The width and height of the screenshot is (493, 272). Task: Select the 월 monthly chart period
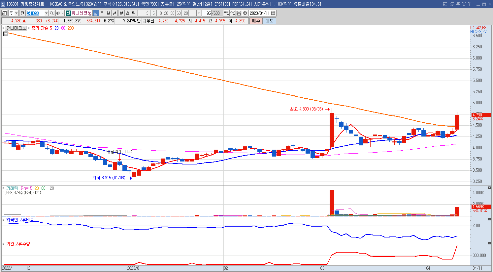pos(108,13)
